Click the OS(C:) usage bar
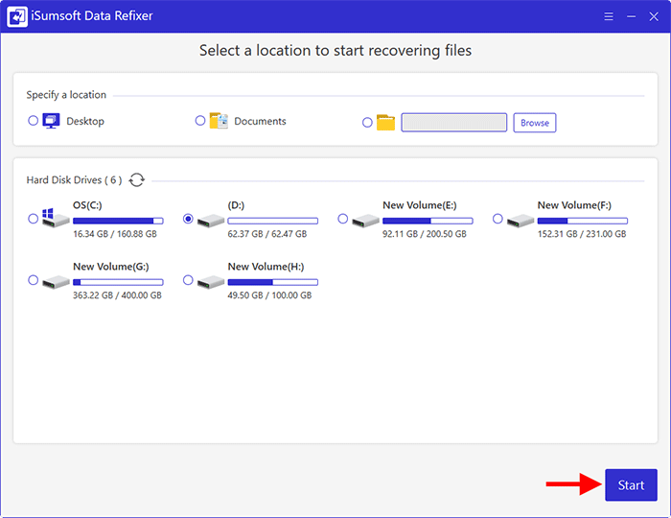The width and height of the screenshot is (671, 518). [118, 221]
